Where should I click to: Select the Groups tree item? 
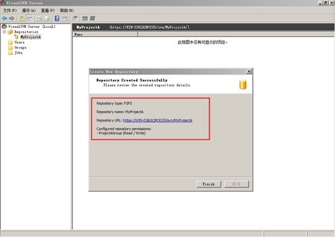pos(21,47)
